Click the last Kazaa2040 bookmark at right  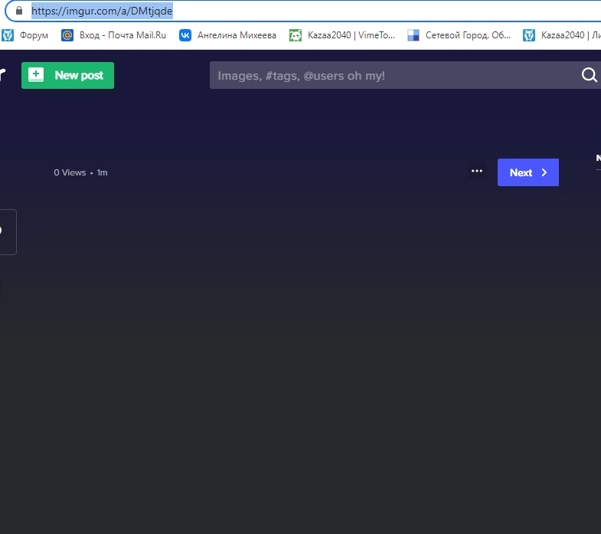coord(563,34)
